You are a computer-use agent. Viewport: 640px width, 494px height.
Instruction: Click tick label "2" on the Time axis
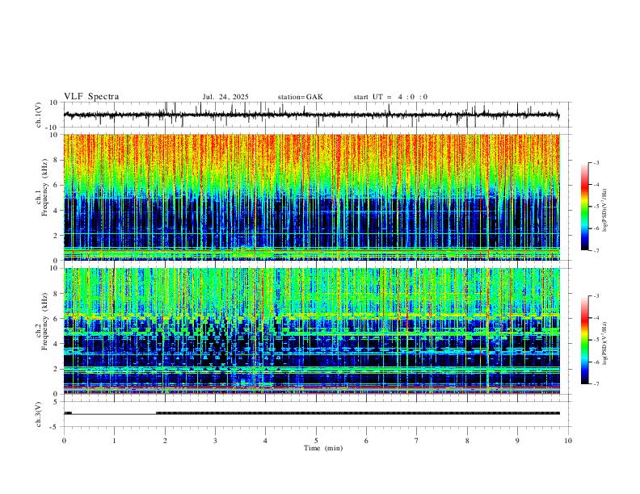pos(165,441)
